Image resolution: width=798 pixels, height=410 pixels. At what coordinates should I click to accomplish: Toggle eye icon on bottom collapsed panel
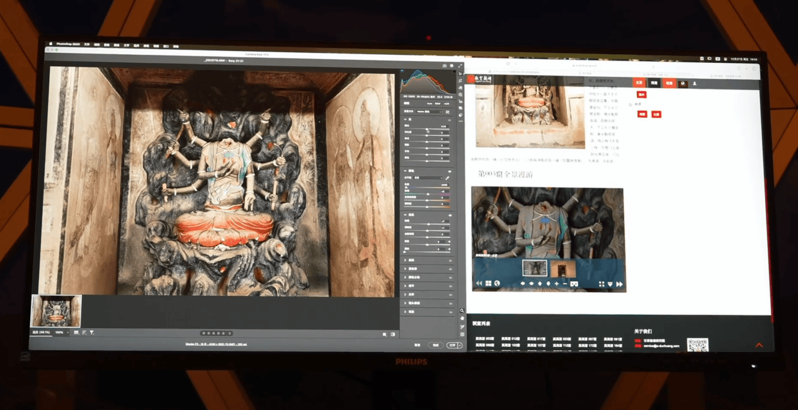coord(450,312)
